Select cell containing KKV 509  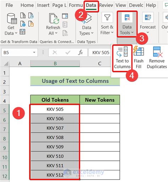click(x=55, y=147)
